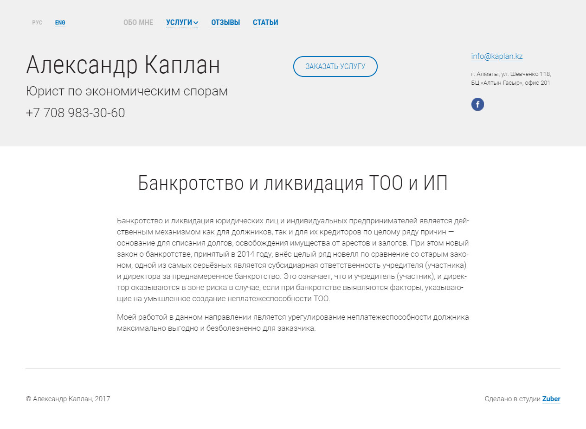The width and height of the screenshot is (586, 429).
Task: Click the copyright notice in footer
Action: pos(68,399)
